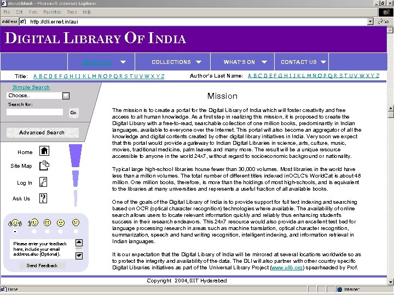The image size is (394, 295).
Task: Choose radio button under neutral smiley
Action: [x=60, y=231]
